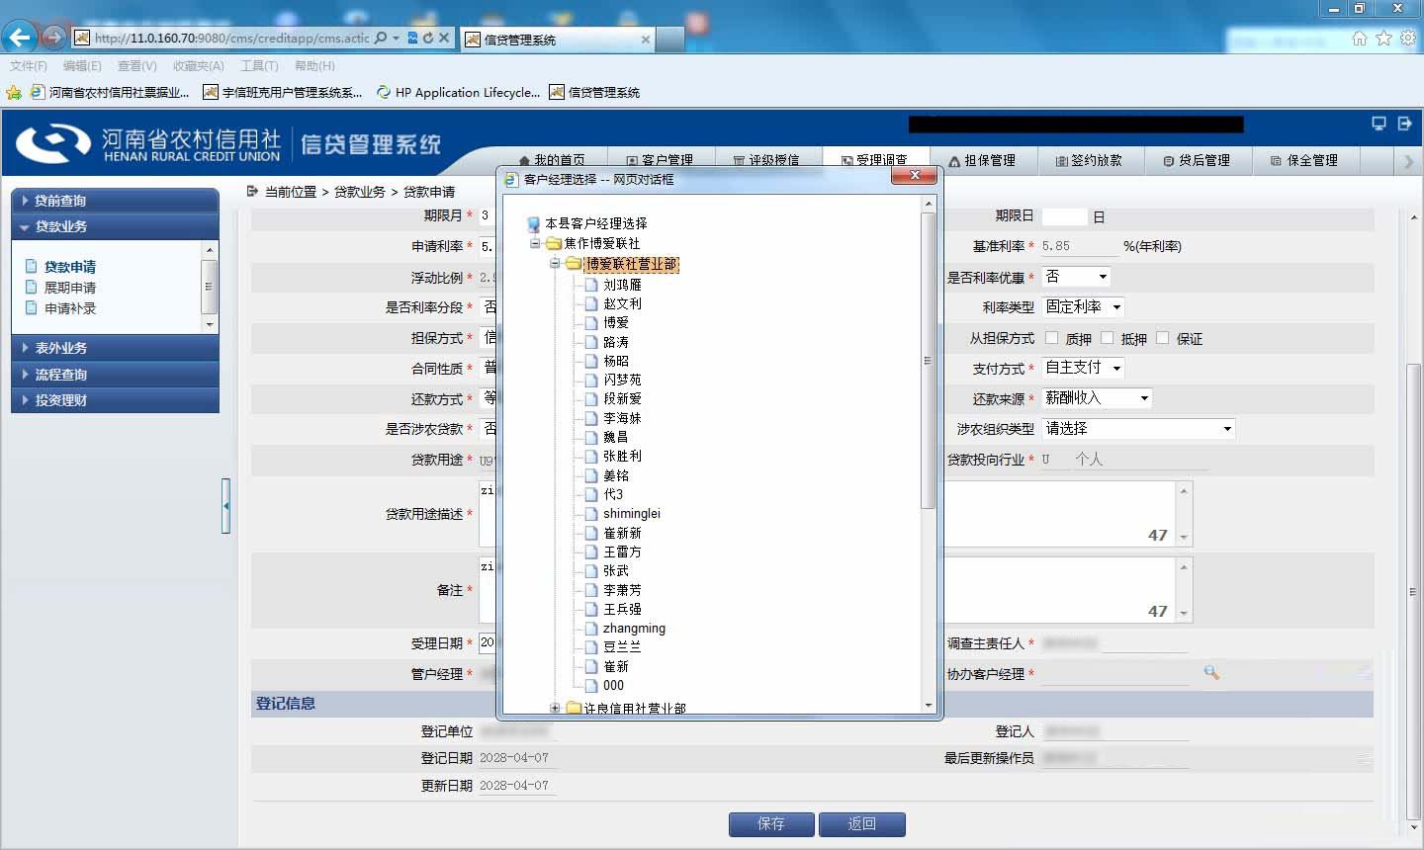Open the 工具(T) browser menu
Image resolution: width=1424 pixels, height=850 pixels.
pos(259,66)
